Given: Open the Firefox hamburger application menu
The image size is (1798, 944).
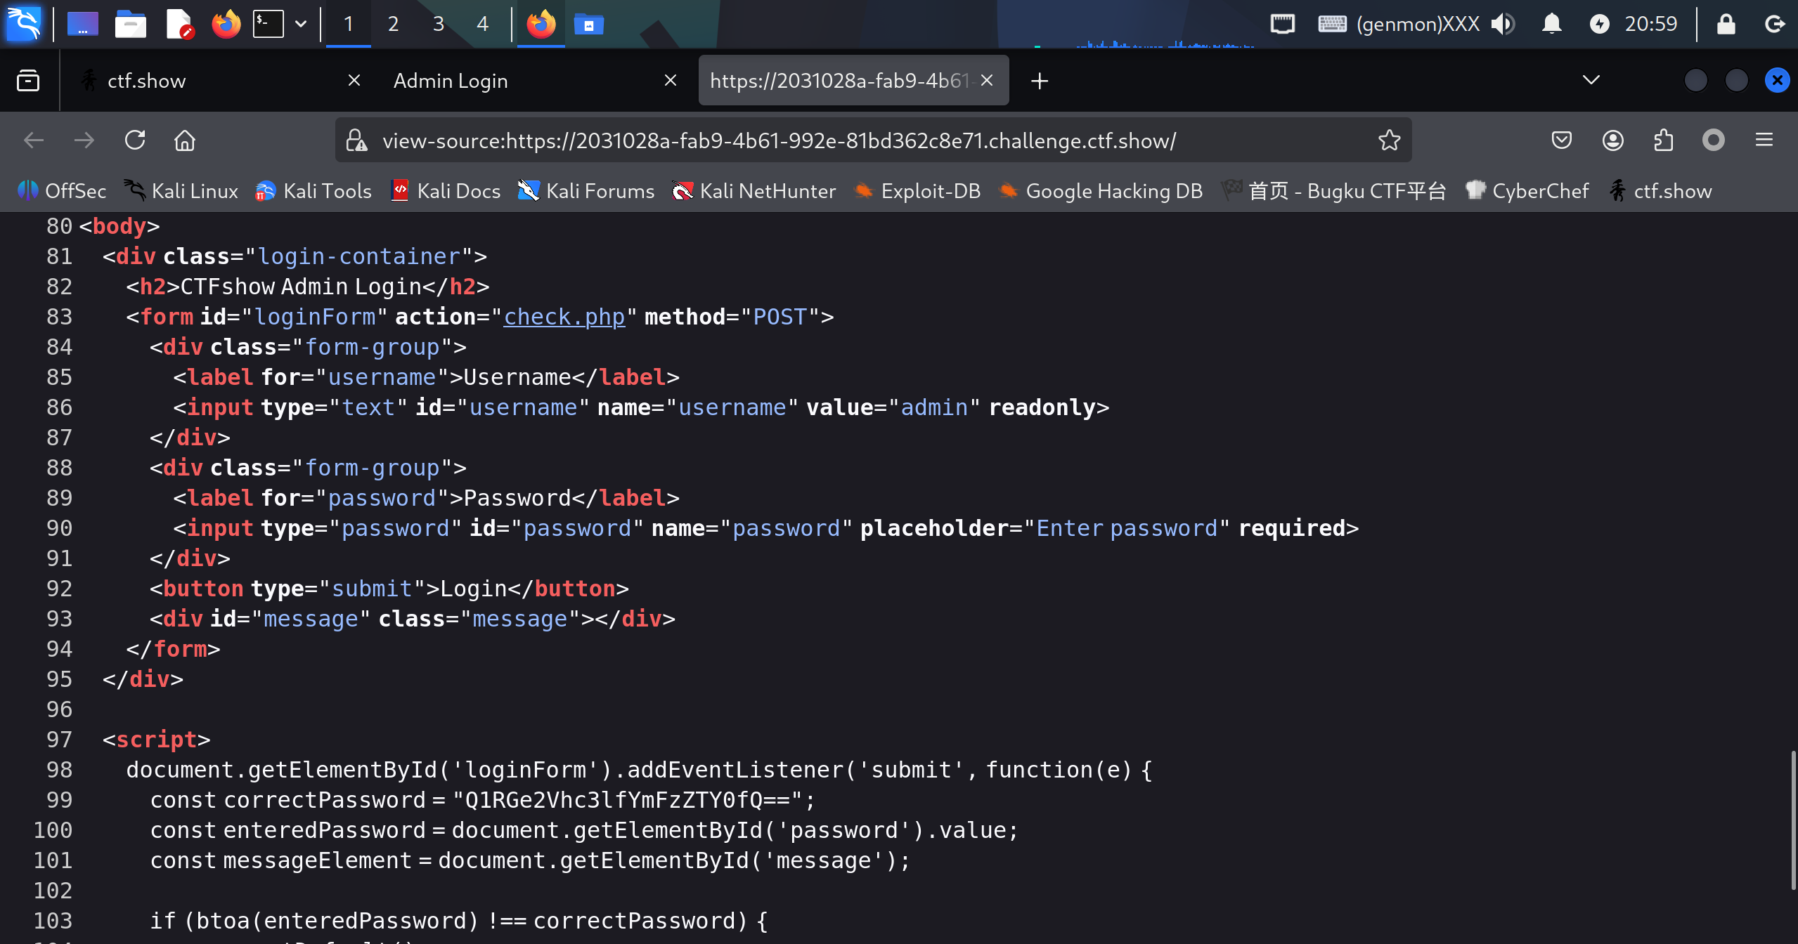Looking at the screenshot, I should (x=1764, y=140).
